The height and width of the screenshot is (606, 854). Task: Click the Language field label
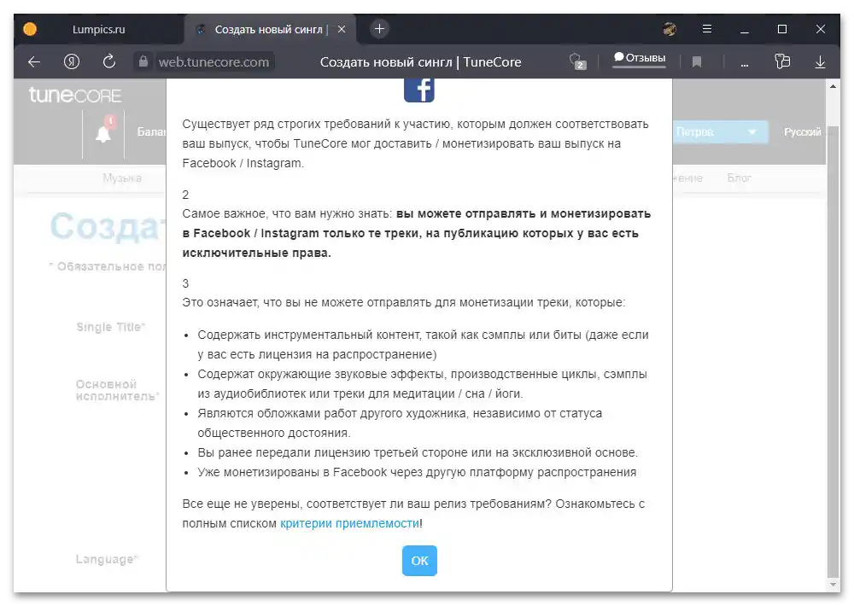[106, 559]
